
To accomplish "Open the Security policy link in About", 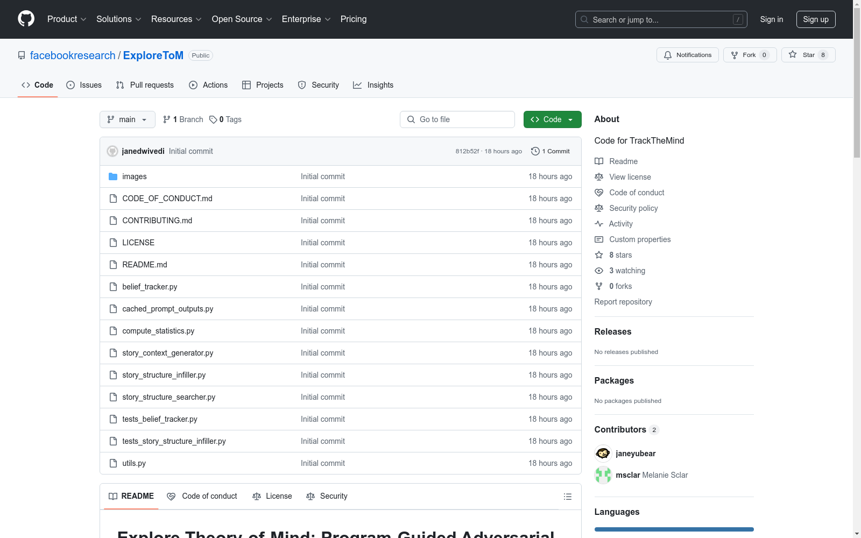I will point(633,208).
